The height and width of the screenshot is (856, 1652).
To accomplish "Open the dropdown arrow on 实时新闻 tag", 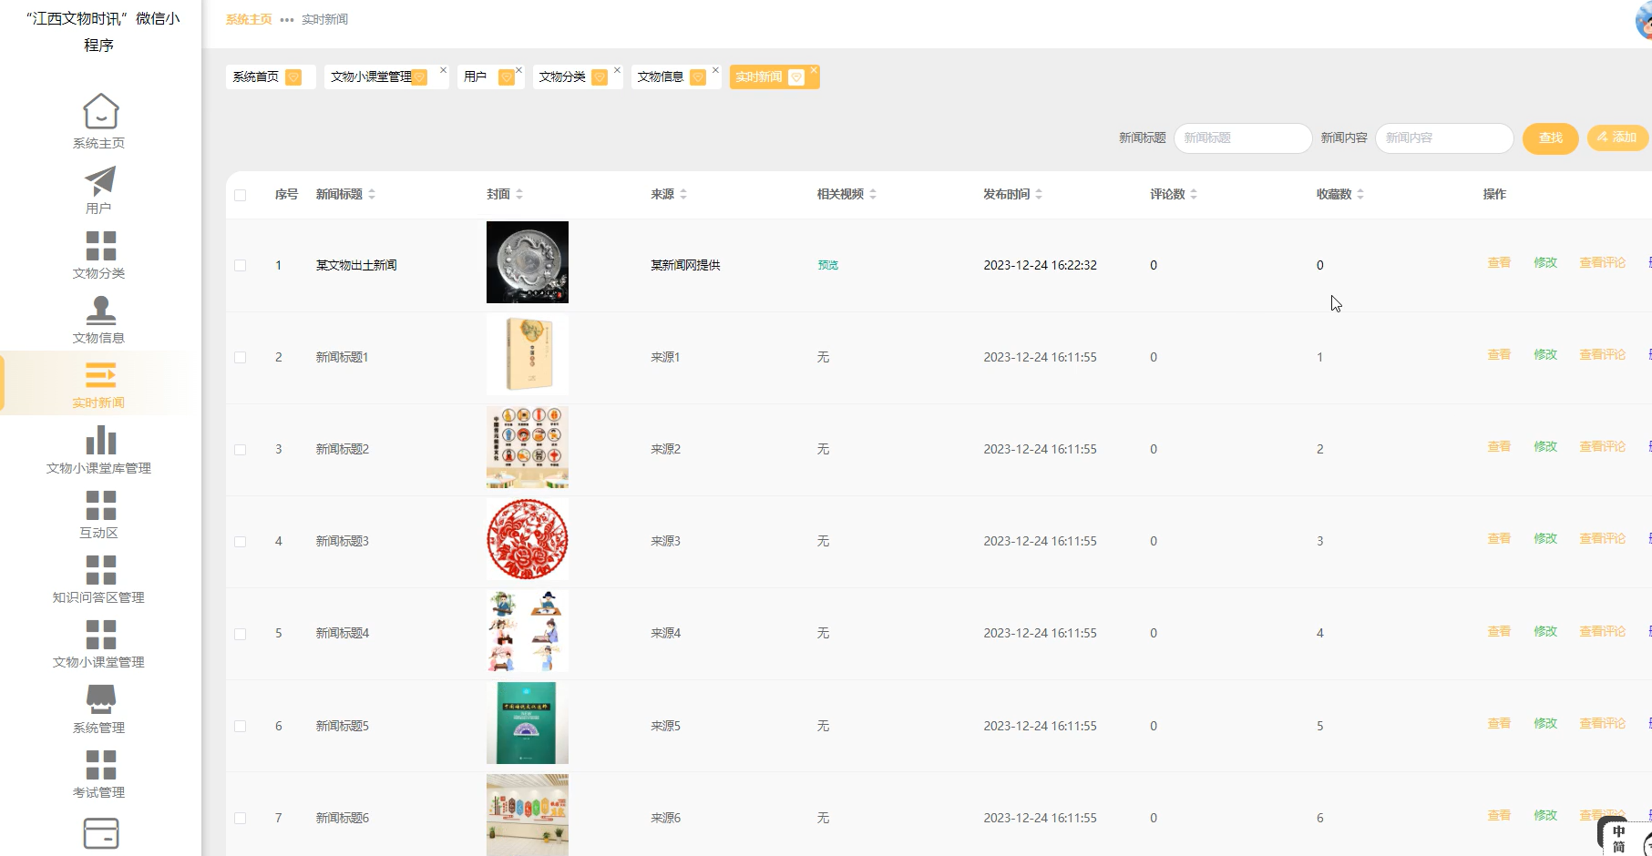I will tap(796, 76).
